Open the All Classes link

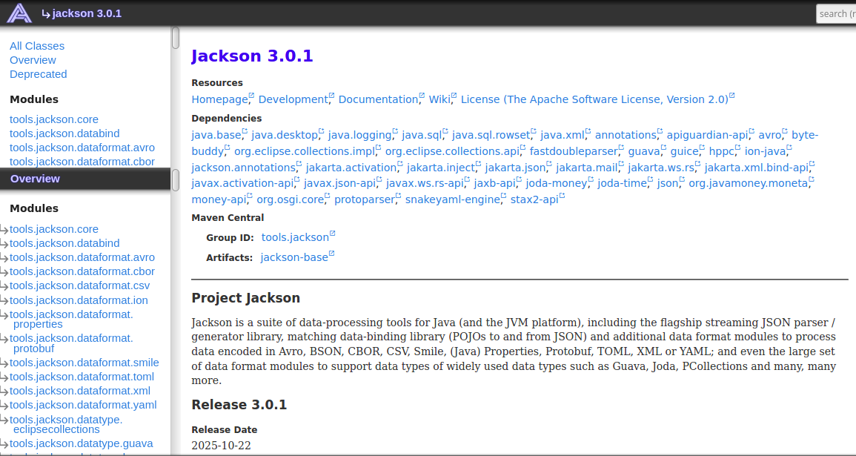pos(37,46)
